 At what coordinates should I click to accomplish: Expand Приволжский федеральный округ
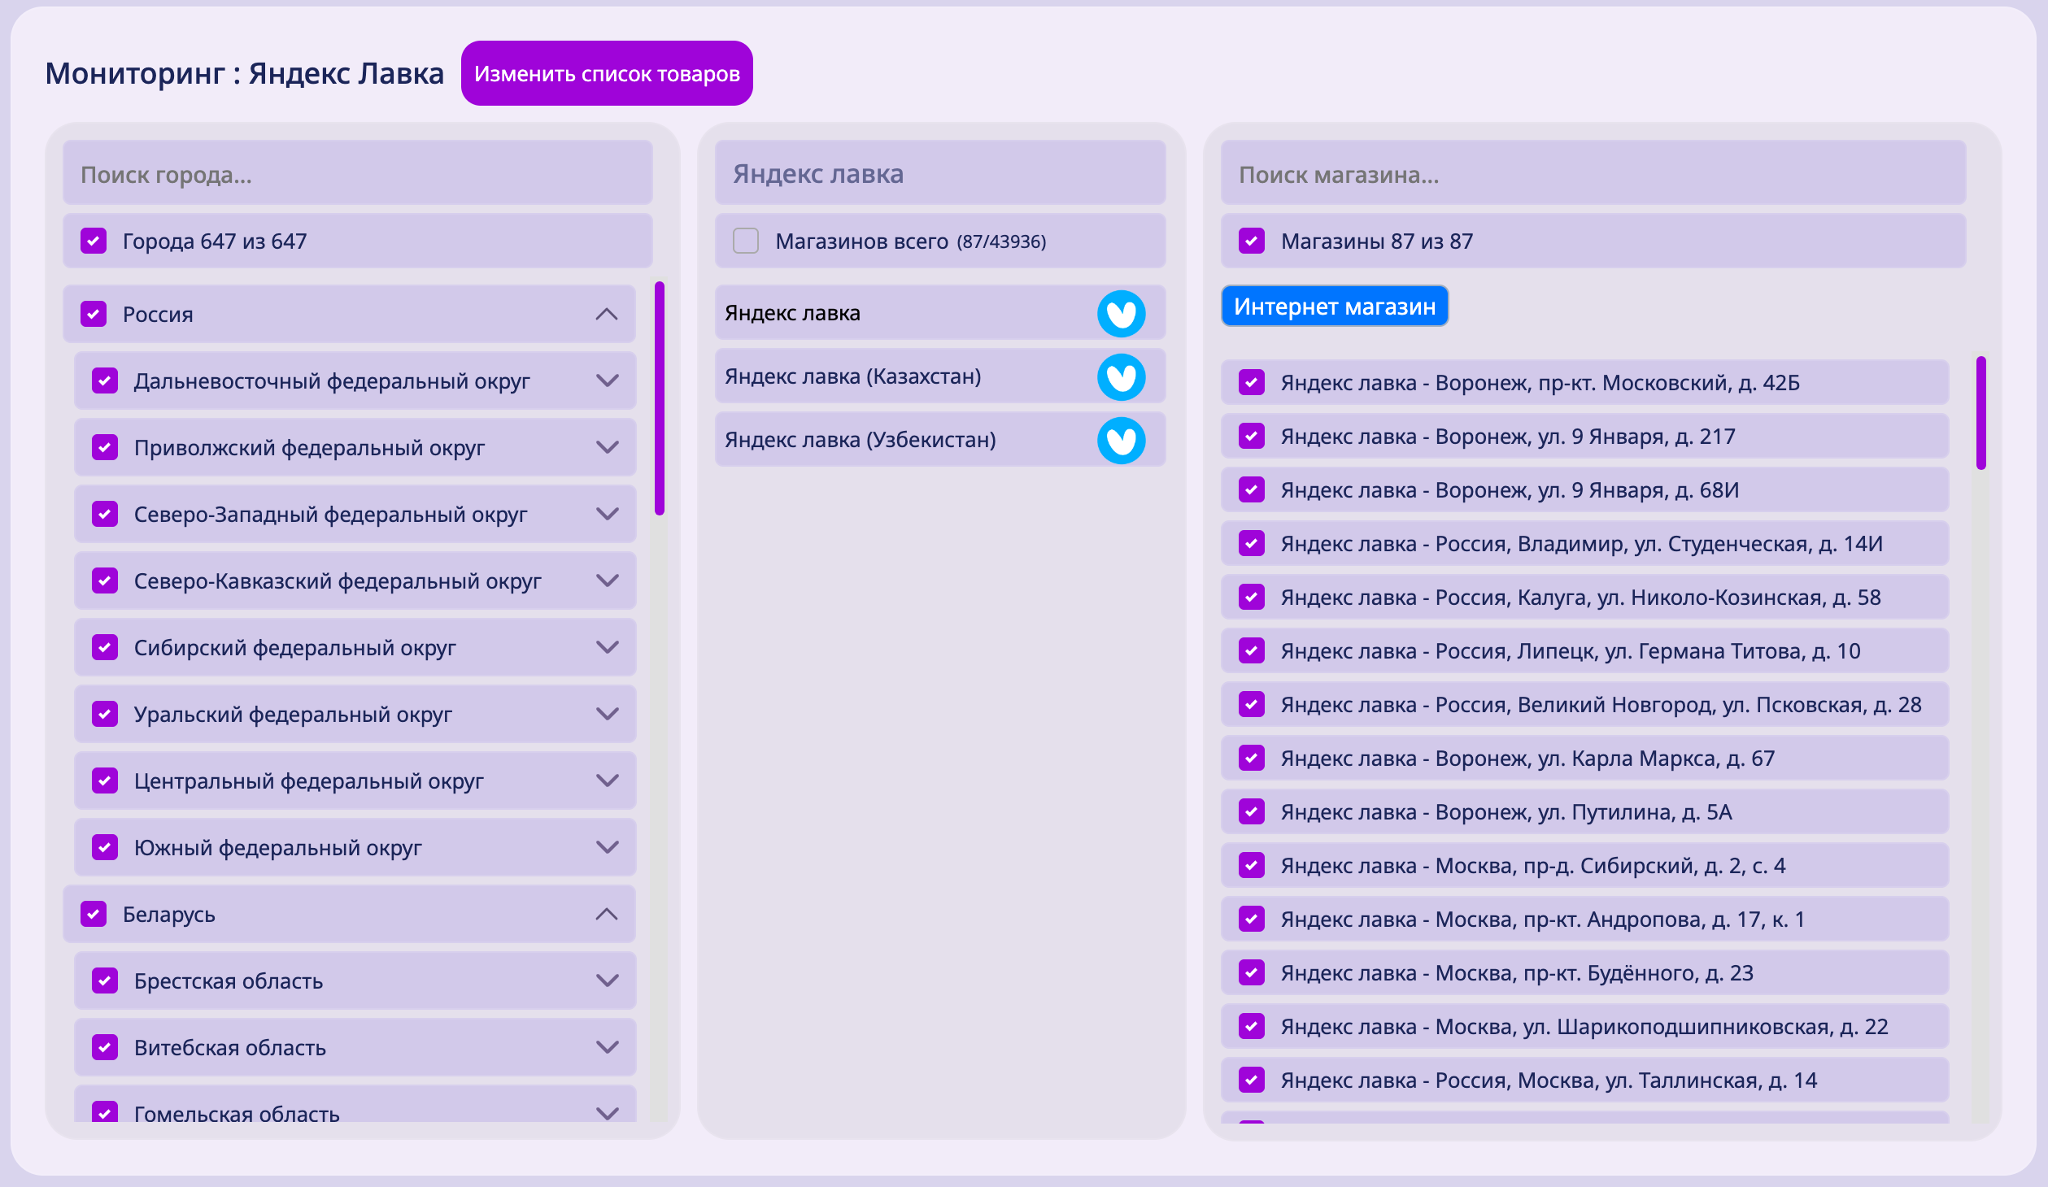[x=607, y=447]
